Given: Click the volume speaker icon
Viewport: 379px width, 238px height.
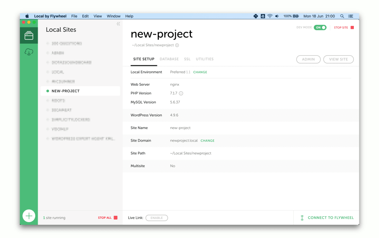Looking at the screenshot, I should coord(277,16).
